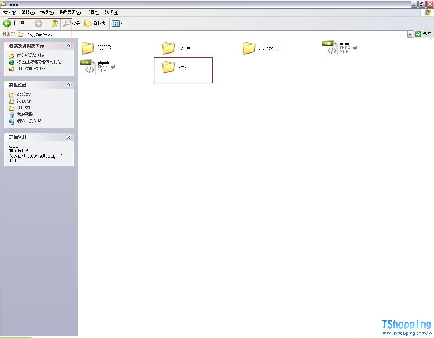Screen dimensions: 434x338
Task: Open the Views dropdown button
Action: (117, 23)
